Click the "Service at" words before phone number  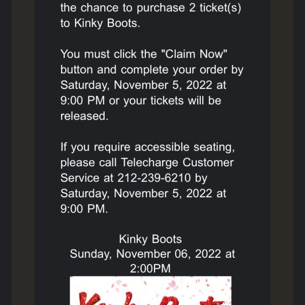[87, 178]
